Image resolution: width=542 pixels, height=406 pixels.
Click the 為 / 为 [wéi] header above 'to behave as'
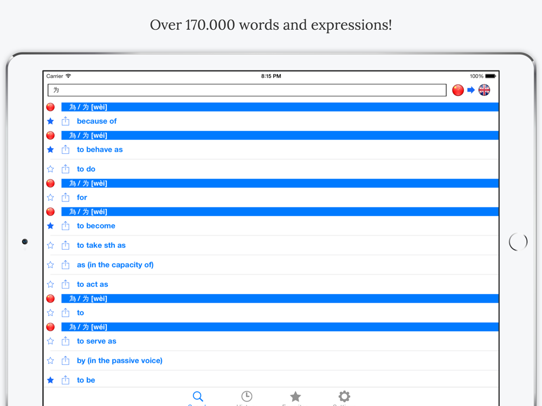[280, 135]
